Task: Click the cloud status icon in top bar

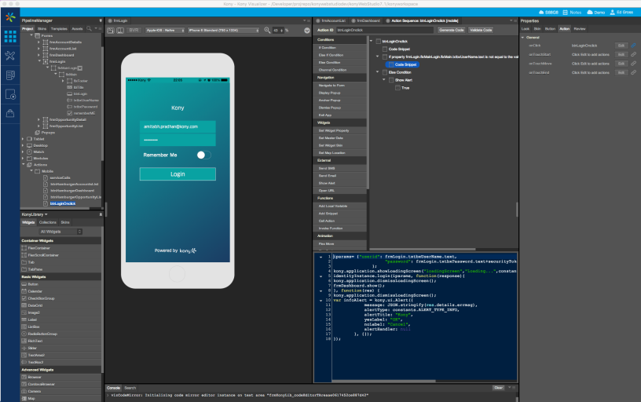Action: tap(541, 13)
